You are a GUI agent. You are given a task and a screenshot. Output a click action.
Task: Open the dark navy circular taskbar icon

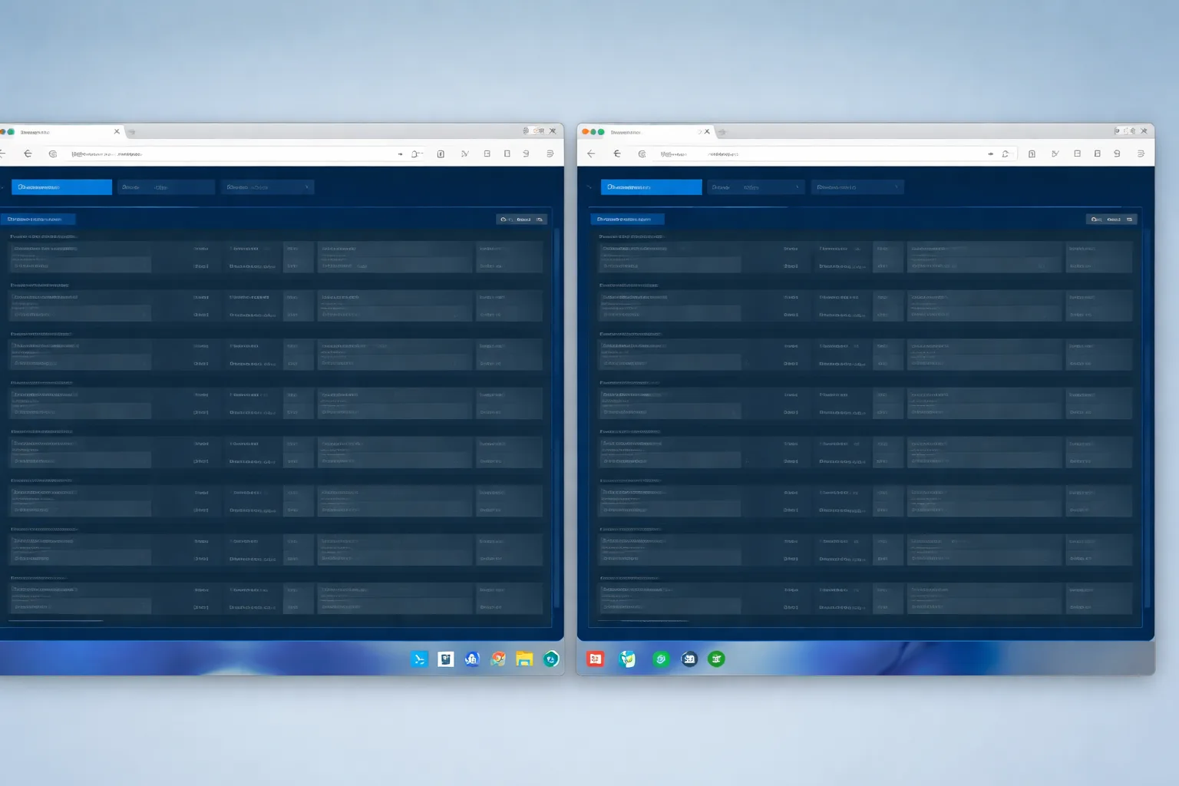coord(689,659)
